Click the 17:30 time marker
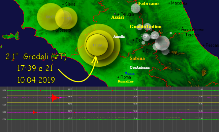 coord(135,118)
